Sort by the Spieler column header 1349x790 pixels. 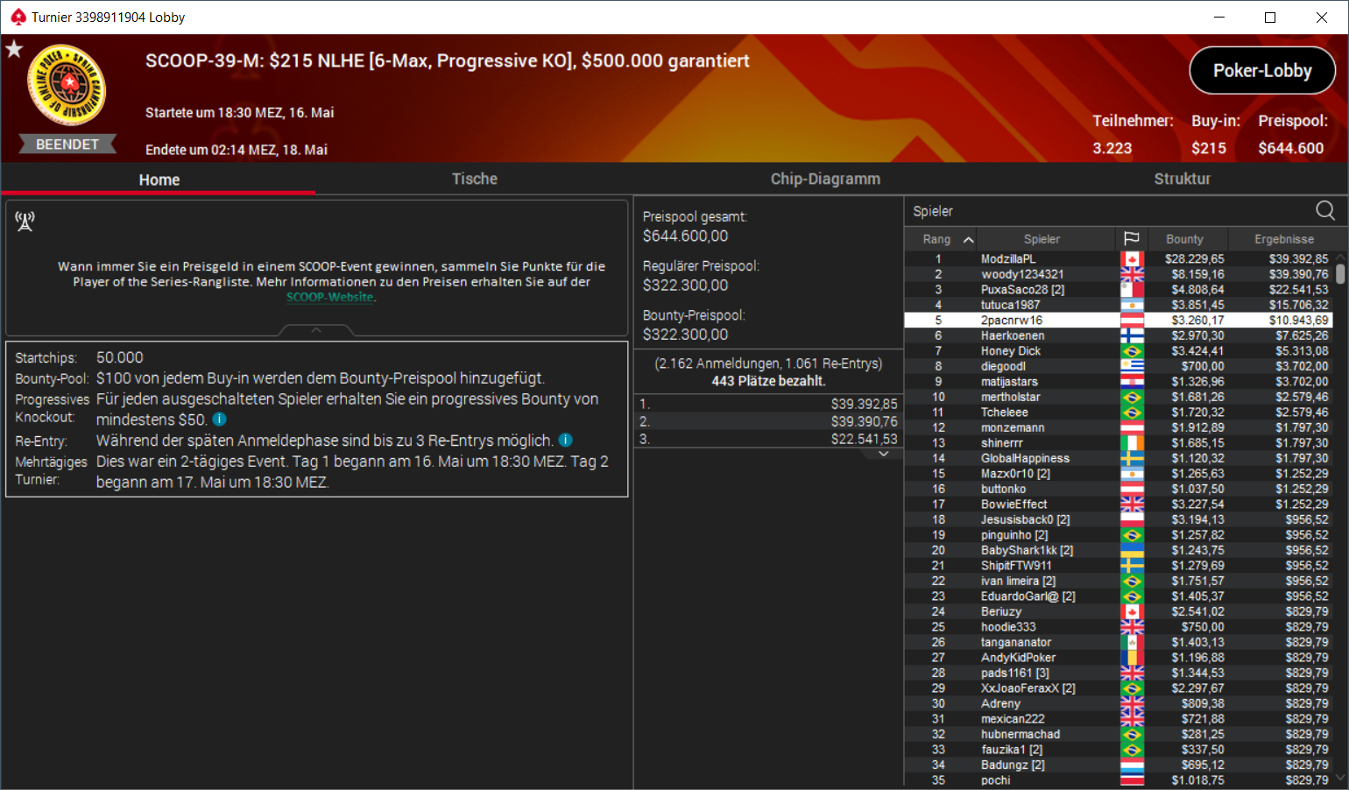click(x=1042, y=239)
